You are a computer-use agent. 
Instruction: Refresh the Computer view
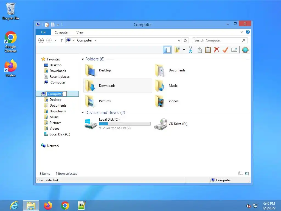(185, 40)
